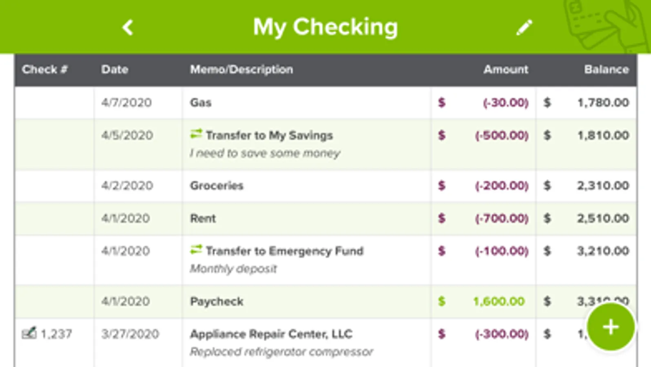Click the My Checking title text

[x=325, y=26]
